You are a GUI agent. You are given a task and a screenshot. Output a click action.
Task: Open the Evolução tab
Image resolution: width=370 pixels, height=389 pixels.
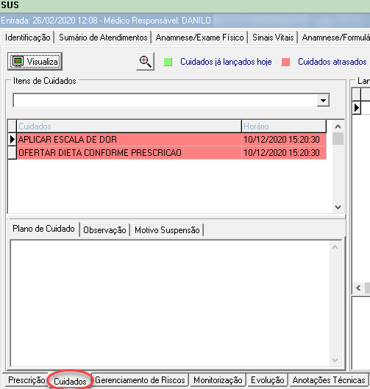(268, 380)
